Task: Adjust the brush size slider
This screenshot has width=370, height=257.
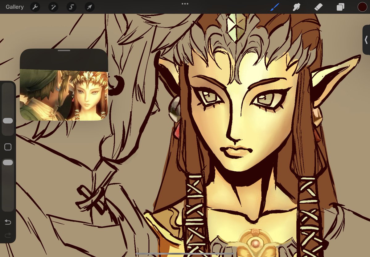Action: coord(8,121)
